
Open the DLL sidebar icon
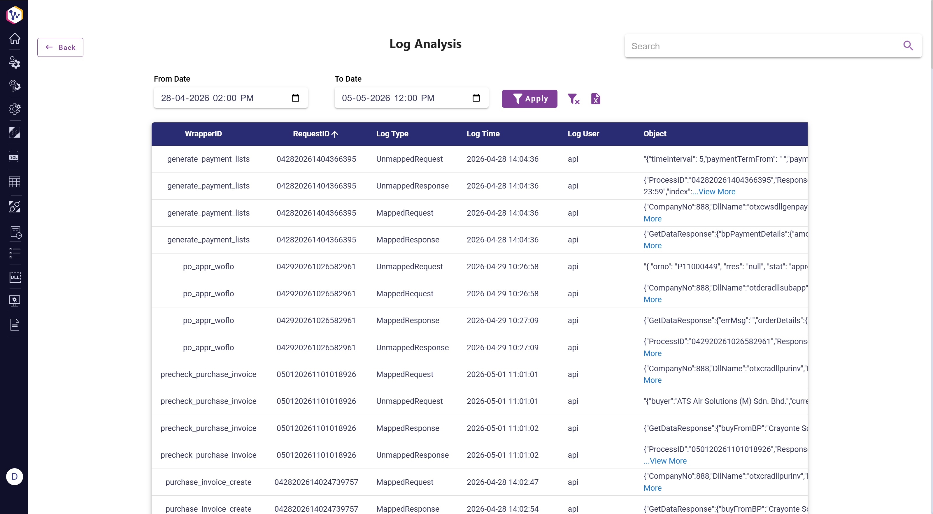[x=15, y=277]
